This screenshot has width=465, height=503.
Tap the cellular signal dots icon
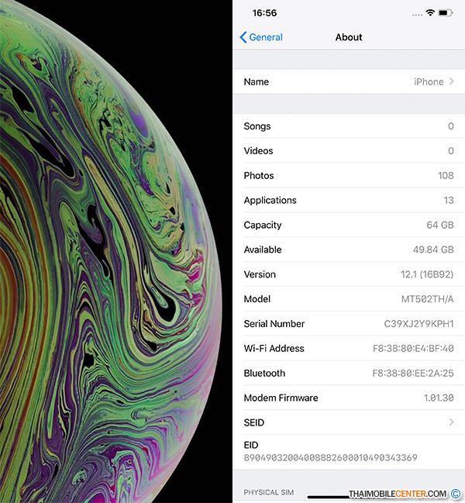coord(417,15)
